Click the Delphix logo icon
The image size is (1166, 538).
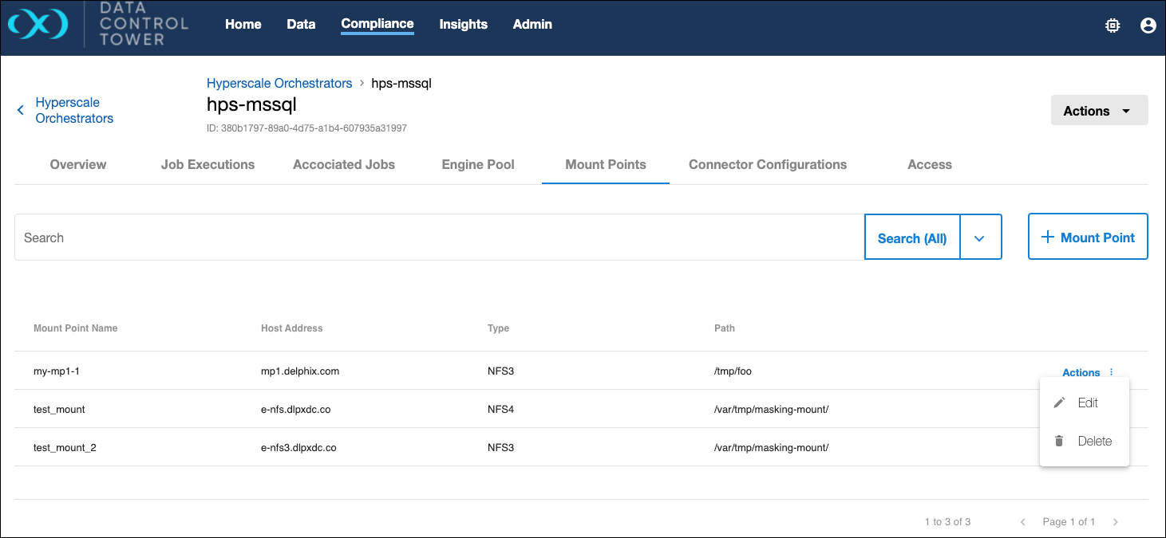[38, 26]
